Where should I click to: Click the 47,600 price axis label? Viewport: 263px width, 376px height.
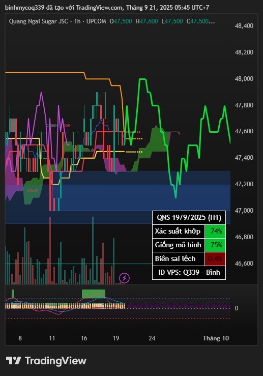tap(244, 131)
